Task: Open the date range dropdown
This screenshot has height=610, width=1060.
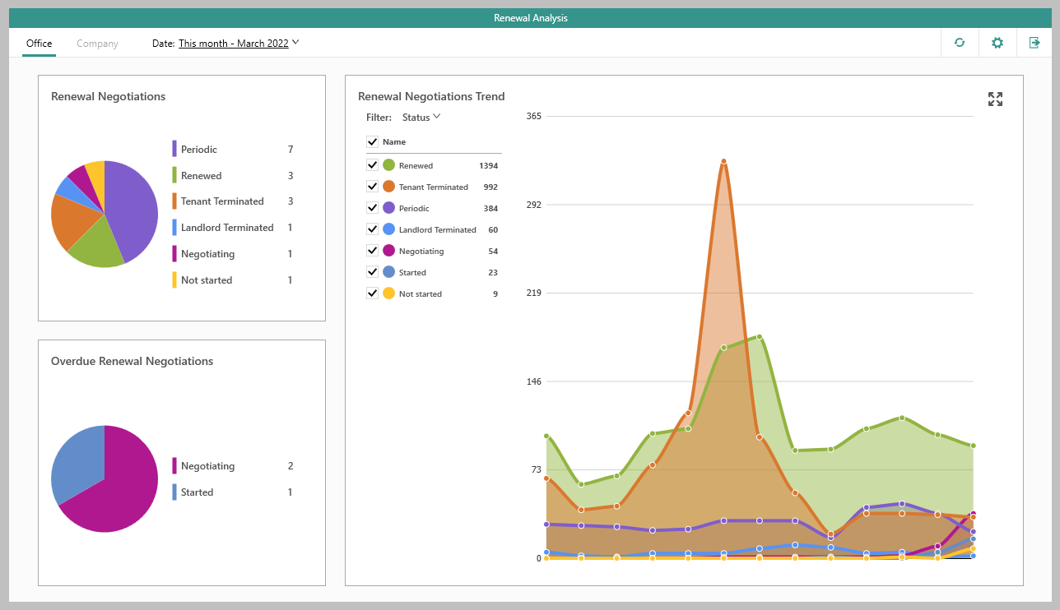Action: 239,44
